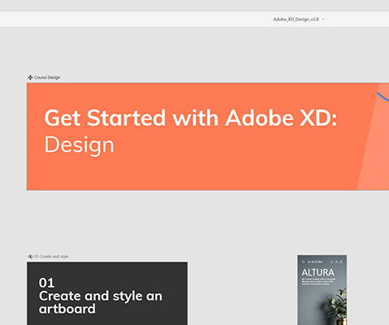This screenshot has height=325, width=389.
Task: Click the shopping bag icon in ALTURA header
Action: pos(341,262)
